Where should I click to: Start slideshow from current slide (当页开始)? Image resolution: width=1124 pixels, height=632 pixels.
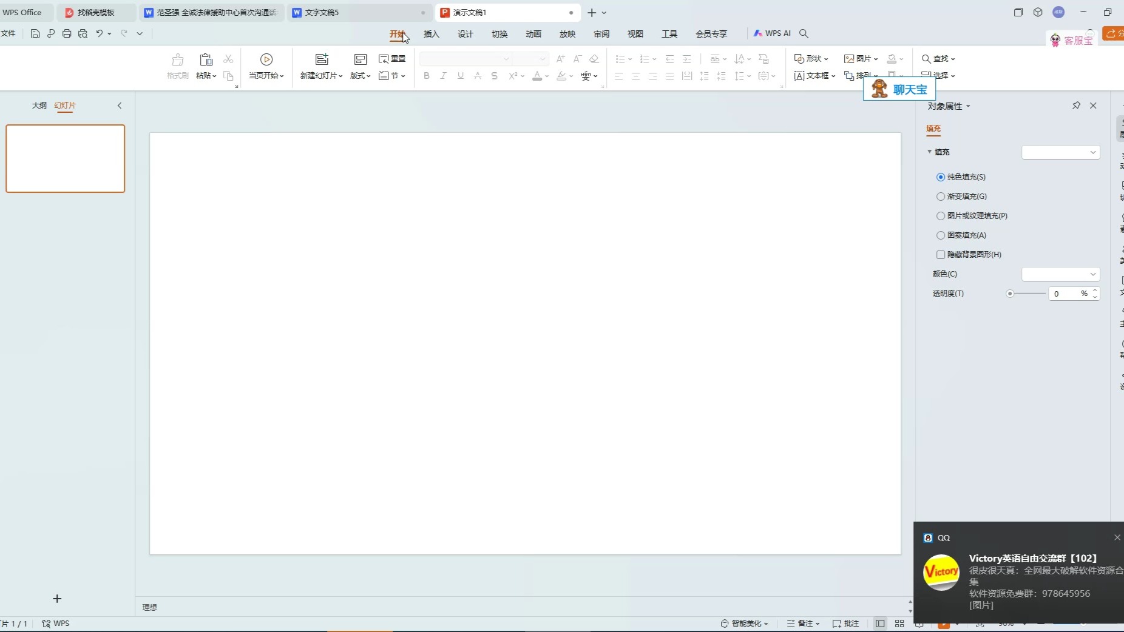[x=266, y=67]
